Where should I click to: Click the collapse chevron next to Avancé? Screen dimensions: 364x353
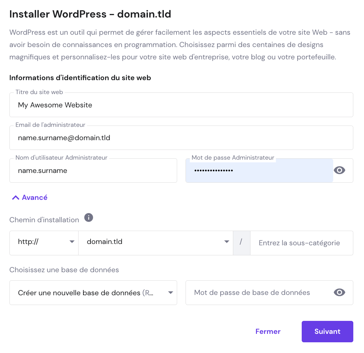pos(15,197)
